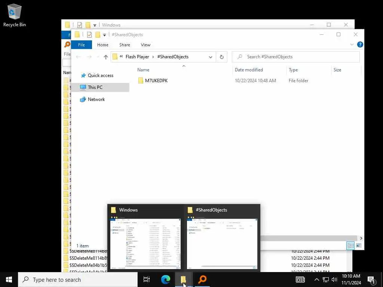Go up one folder level arrow
This screenshot has height=287, width=383.
pos(105,57)
